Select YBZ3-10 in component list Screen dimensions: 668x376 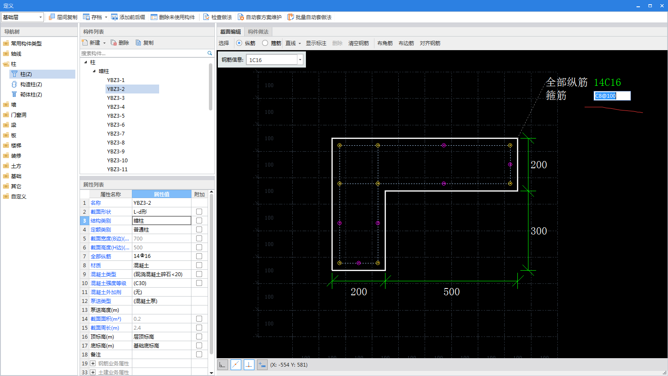click(117, 160)
